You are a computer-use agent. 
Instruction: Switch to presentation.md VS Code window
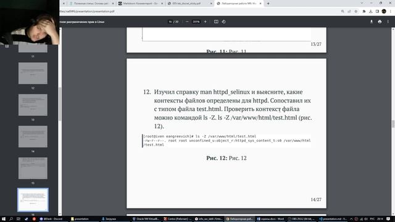coord(333,219)
